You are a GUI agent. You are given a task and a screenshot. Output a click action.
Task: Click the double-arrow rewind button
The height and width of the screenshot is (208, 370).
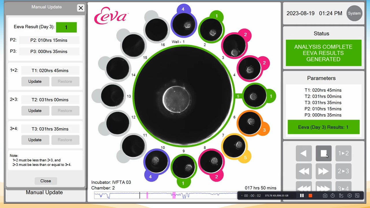(x=304, y=171)
